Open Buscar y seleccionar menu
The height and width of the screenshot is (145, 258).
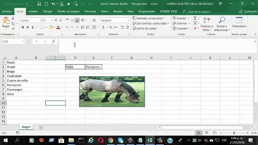222,24
